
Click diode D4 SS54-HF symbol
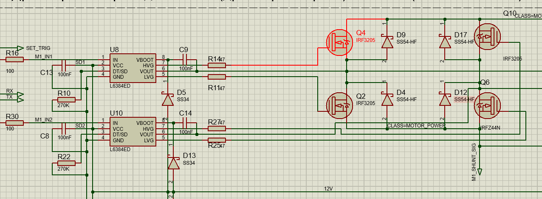pos(387,99)
